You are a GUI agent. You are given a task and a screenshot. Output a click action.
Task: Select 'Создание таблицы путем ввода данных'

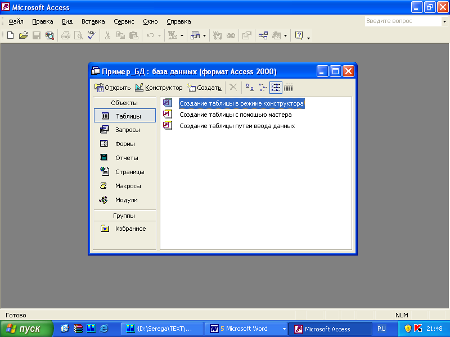tap(237, 126)
